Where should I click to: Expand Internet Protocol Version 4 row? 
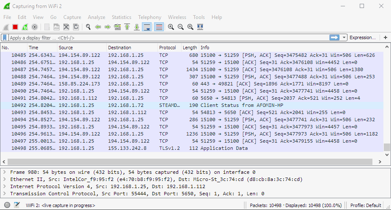[5, 186]
